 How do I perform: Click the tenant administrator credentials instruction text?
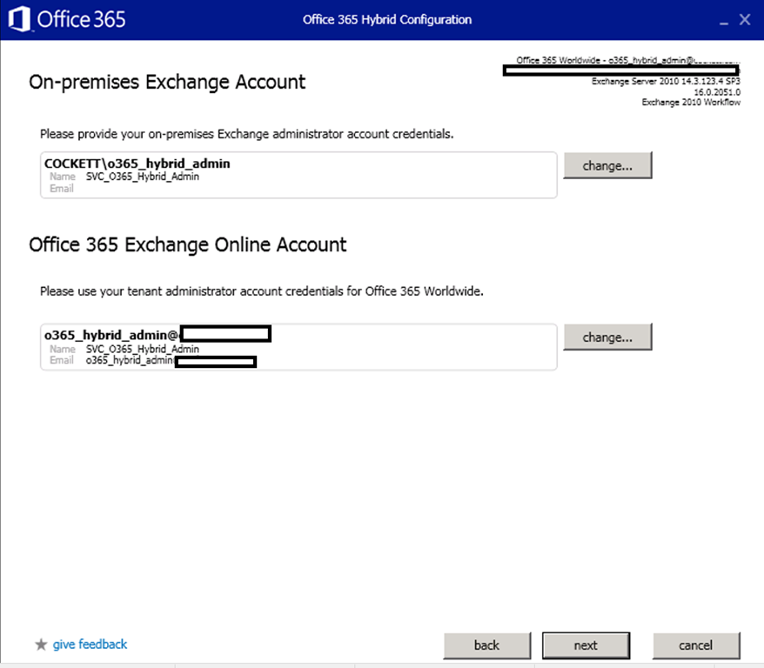[x=262, y=291]
